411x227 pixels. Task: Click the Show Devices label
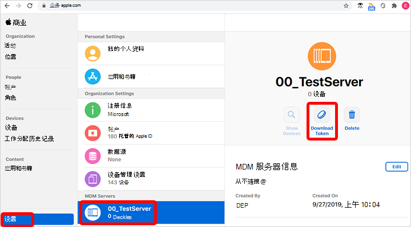point(292,131)
